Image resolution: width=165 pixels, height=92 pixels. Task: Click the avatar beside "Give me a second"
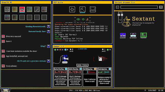pos(3,36)
